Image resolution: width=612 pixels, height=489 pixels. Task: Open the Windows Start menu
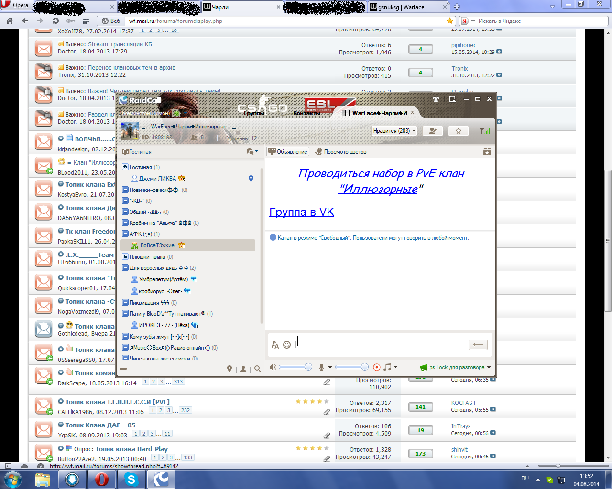[x=12, y=479]
